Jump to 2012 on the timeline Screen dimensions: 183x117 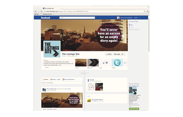(132, 27)
